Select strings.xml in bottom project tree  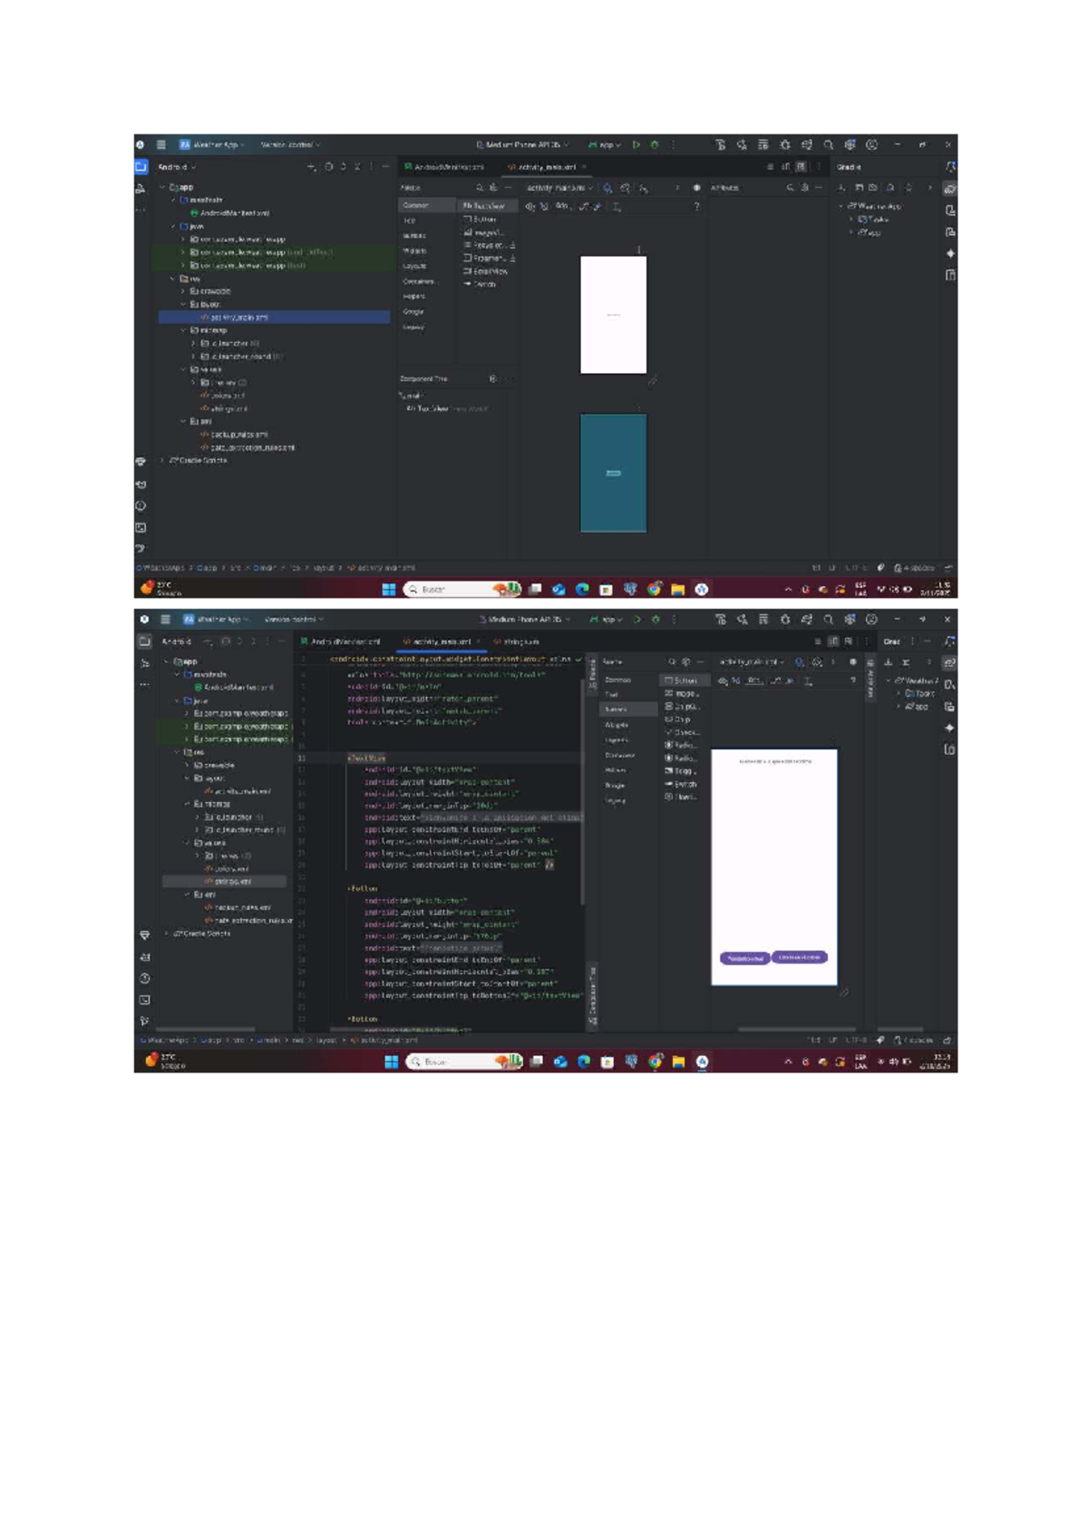tap(225, 881)
